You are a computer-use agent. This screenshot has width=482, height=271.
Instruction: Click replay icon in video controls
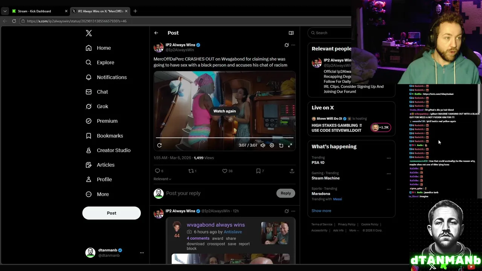tap(159, 145)
